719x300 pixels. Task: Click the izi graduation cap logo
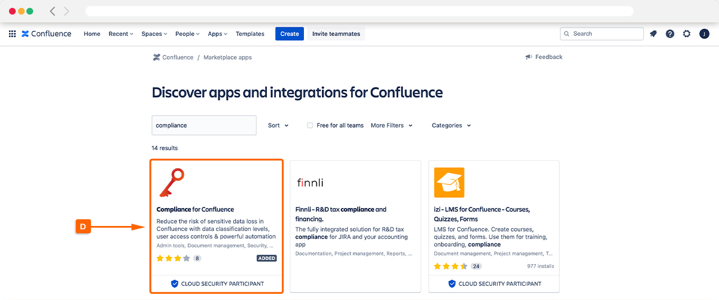tap(449, 183)
